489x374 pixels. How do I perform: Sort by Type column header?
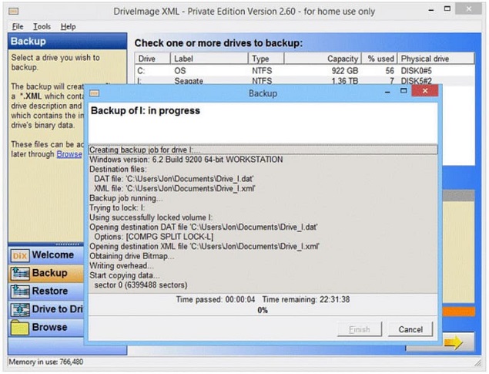pos(266,59)
